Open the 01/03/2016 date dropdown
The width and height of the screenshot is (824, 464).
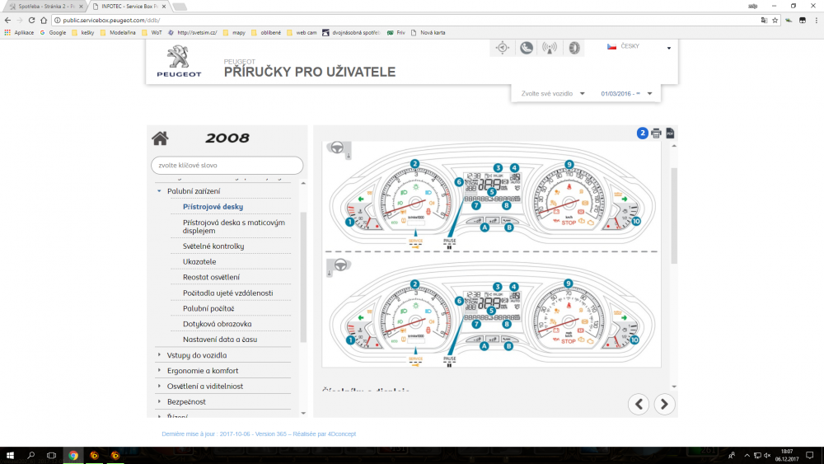click(626, 93)
